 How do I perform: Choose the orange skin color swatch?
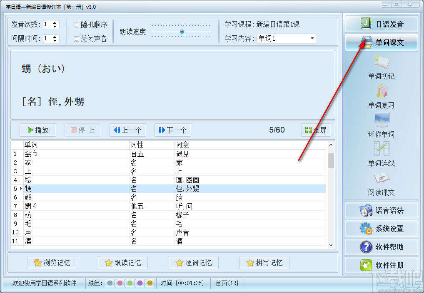point(150,283)
